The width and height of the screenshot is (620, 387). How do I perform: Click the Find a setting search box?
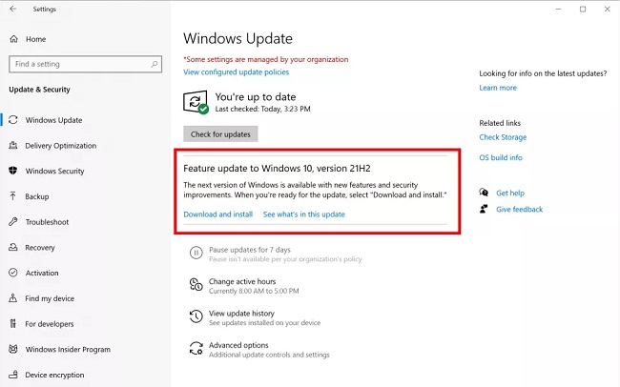click(86, 64)
